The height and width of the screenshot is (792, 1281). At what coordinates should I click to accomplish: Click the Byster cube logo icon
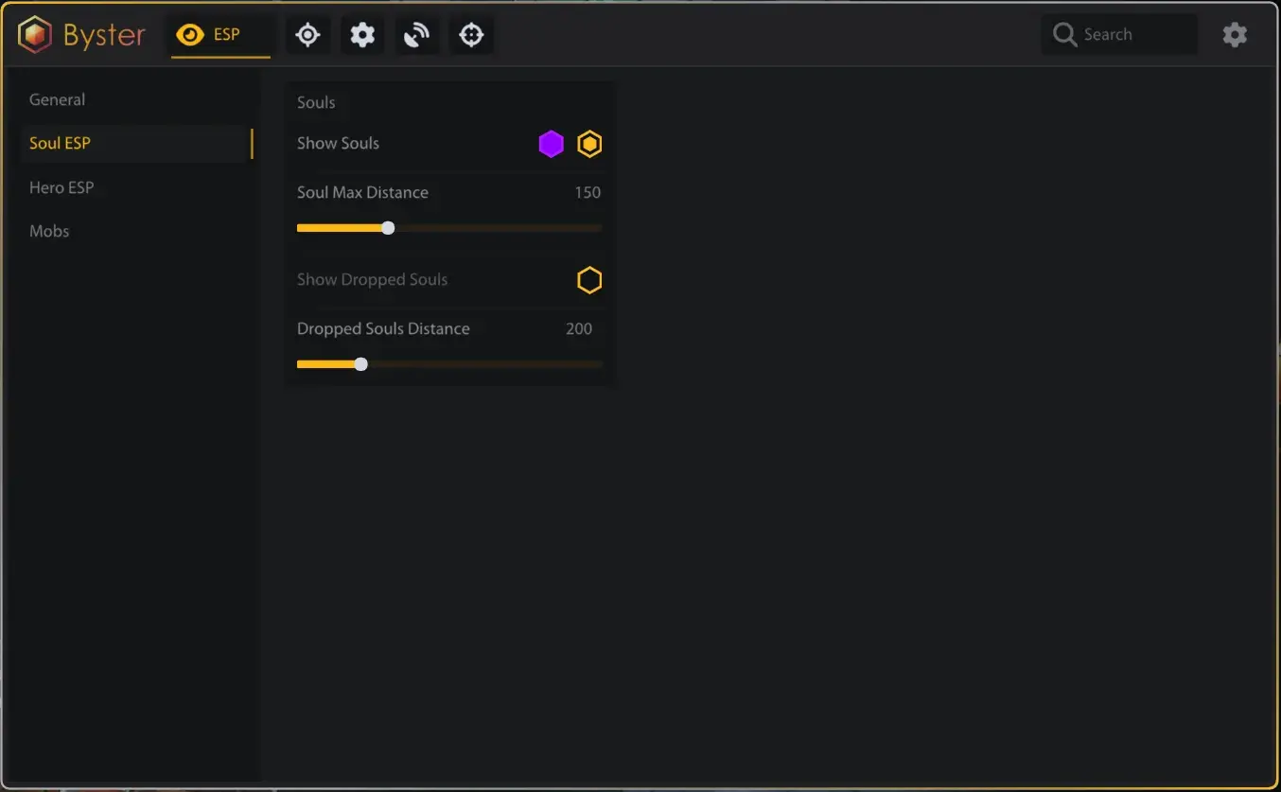coord(35,35)
